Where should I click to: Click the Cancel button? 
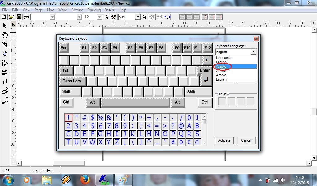pos(246,140)
